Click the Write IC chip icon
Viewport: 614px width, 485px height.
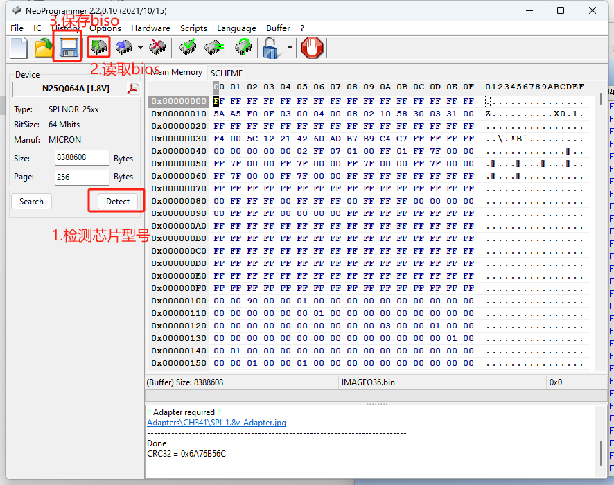tap(125, 48)
